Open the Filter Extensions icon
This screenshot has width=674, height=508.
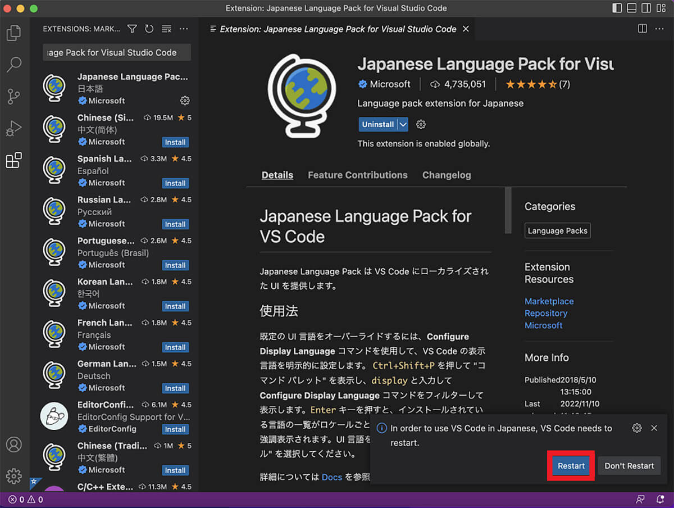coord(132,29)
